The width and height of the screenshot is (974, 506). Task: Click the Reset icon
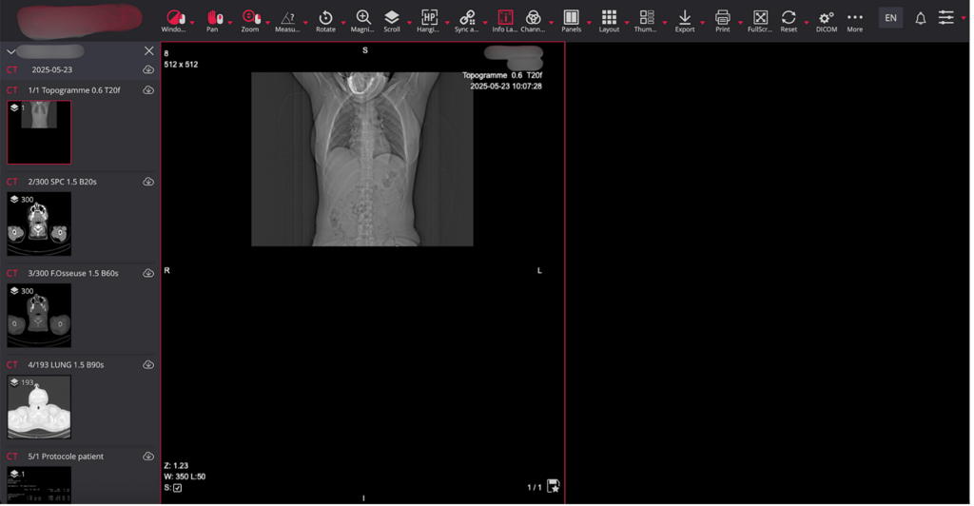click(x=789, y=17)
